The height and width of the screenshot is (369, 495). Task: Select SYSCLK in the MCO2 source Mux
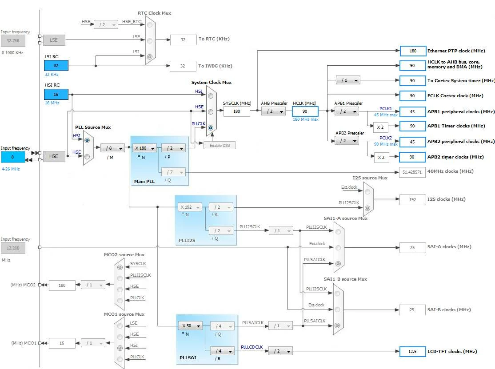120,267
